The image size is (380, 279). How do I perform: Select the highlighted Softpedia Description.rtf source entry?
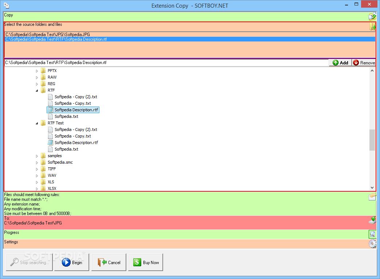(x=190, y=39)
